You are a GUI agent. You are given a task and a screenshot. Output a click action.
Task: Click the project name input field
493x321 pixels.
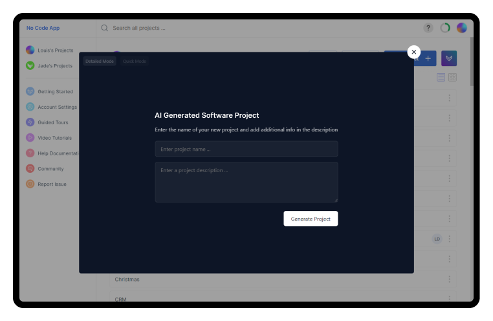tap(246, 149)
